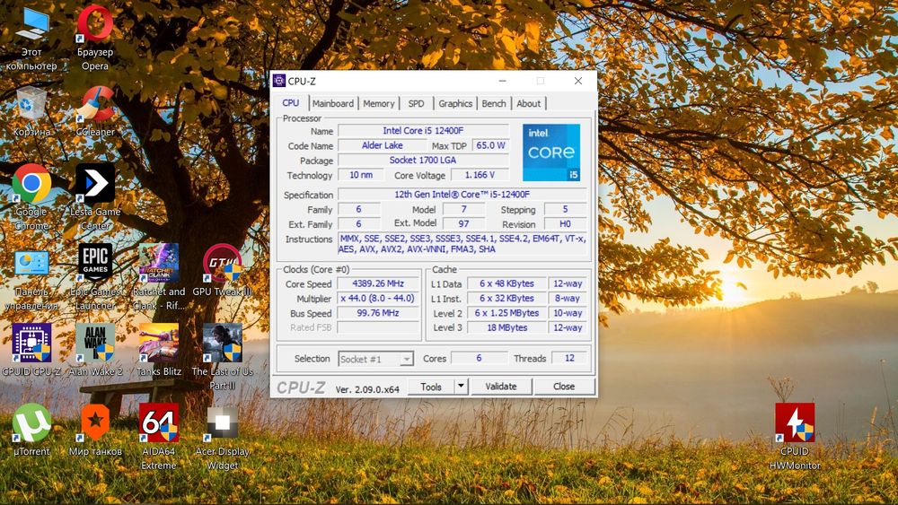Click the Revision value H0
The image size is (898, 505).
pos(565,224)
